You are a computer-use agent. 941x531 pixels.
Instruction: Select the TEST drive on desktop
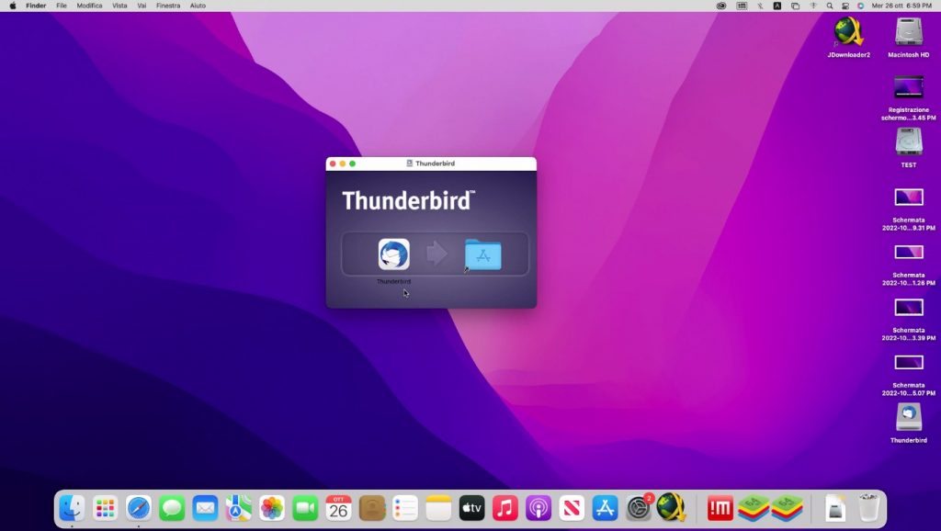(908, 142)
